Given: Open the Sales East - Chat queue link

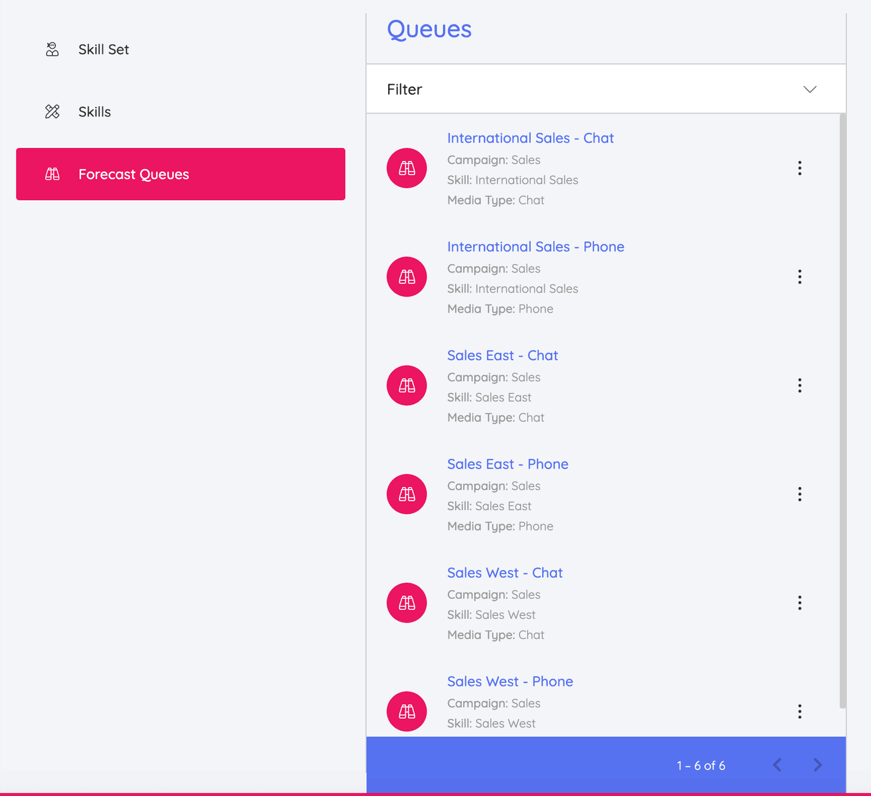Looking at the screenshot, I should pos(502,355).
